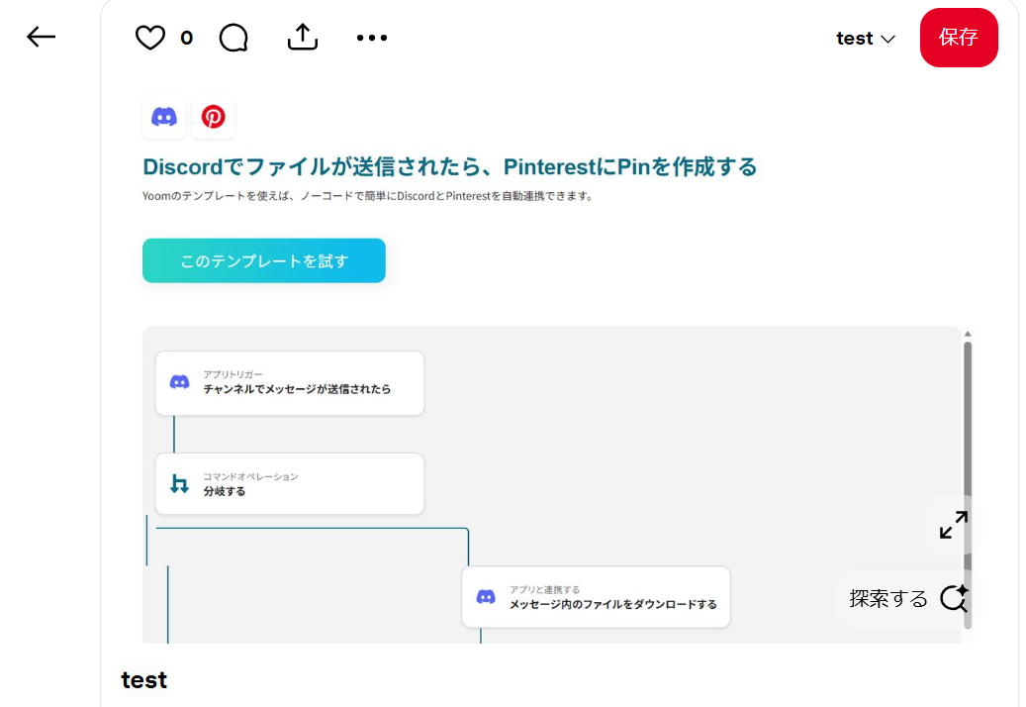Click Discord icon in the download file card
This screenshot has width=1026, height=707.
[486, 597]
